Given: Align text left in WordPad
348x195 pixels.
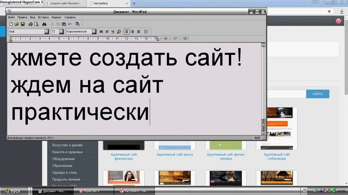Looking at the screenshot, I should (x=127, y=31).
